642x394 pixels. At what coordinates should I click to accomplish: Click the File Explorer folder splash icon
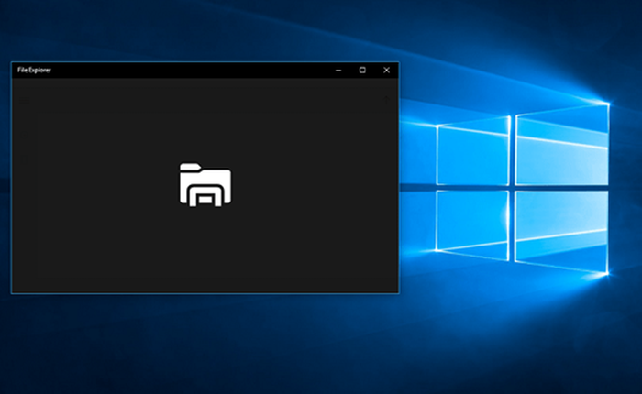205,185
